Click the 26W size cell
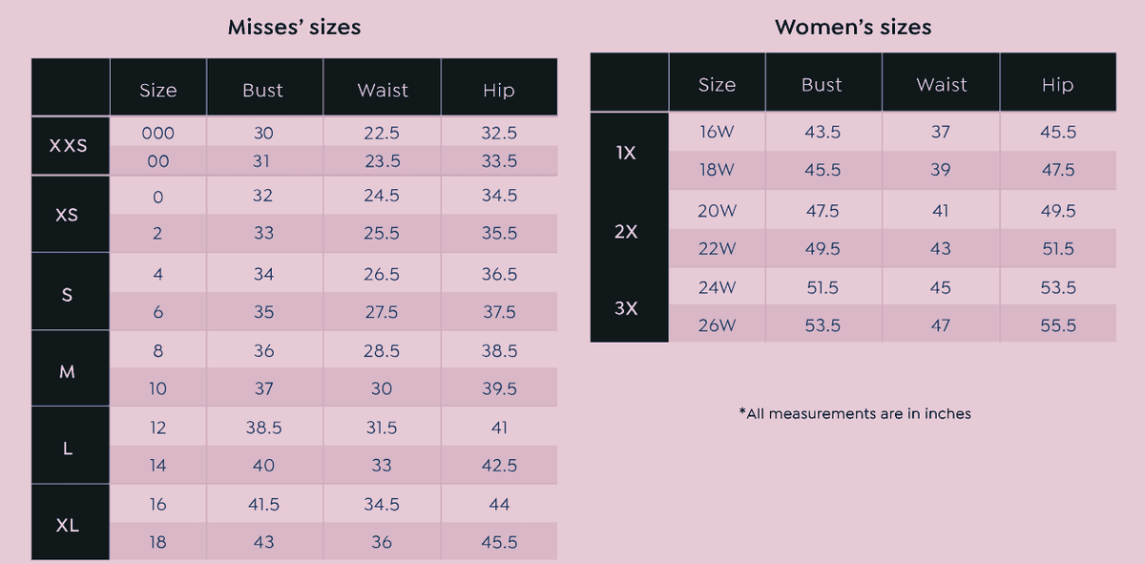The width and height of the screenshot is (1145, 564). click(x=716, y=325)
